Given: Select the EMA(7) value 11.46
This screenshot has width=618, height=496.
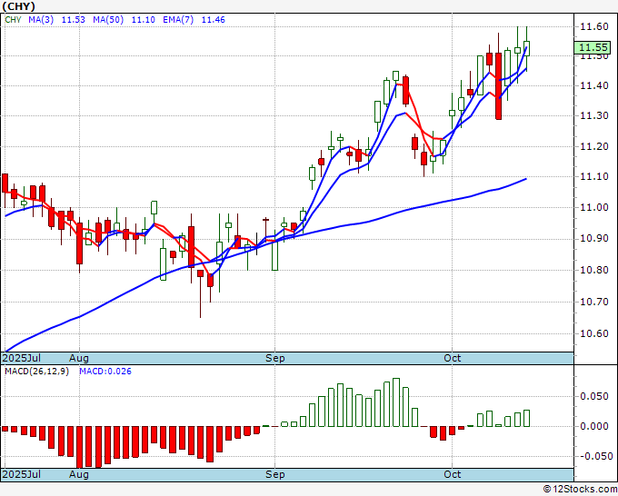Looking at the screenshot, I should (x=214, y=20).
